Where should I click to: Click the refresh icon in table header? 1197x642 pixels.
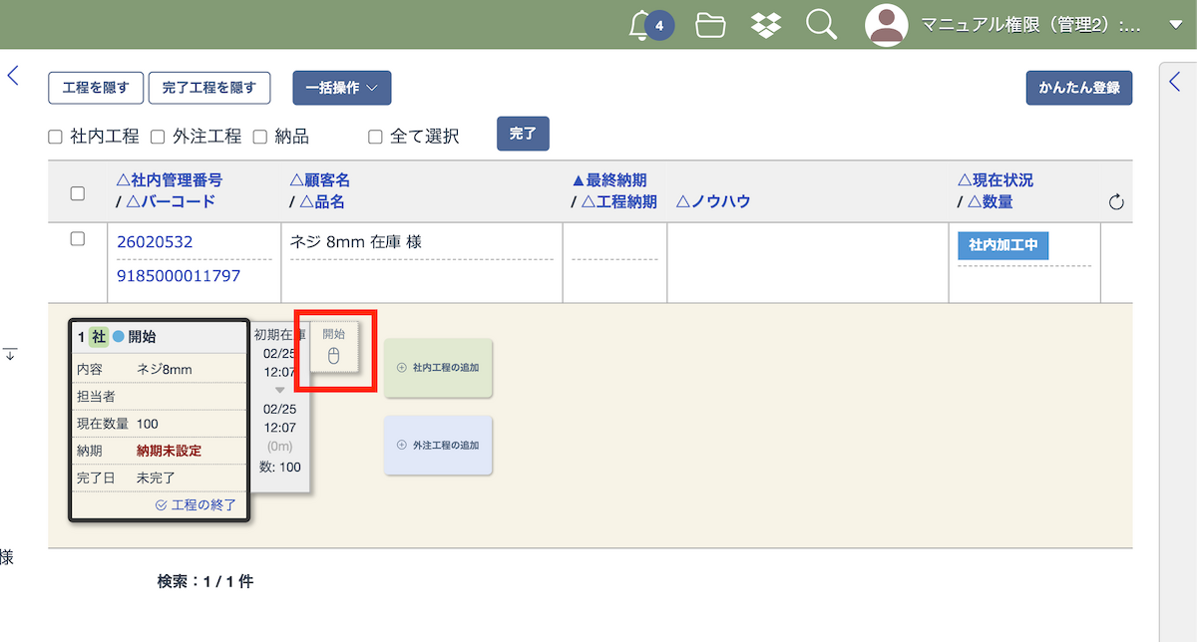(1116, 202)
